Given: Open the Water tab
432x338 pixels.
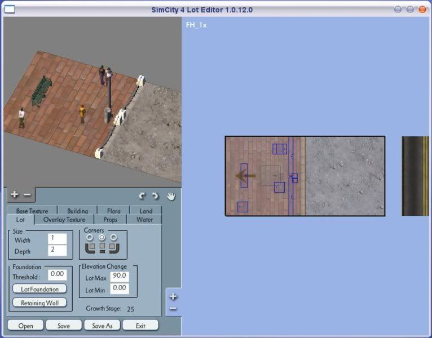Looking at the screenshot, I should (144, 219).
